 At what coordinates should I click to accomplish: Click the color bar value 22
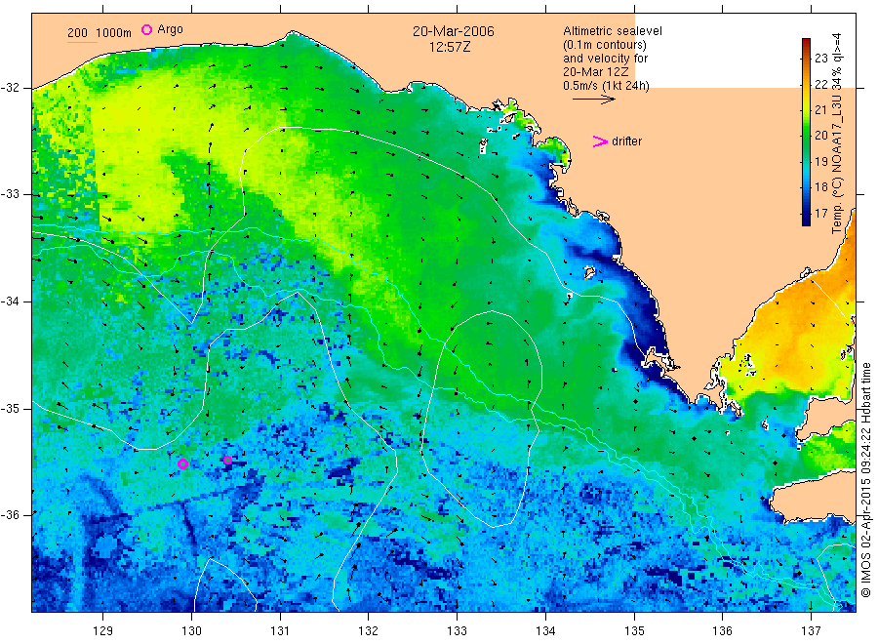click(x=820, y=84)
